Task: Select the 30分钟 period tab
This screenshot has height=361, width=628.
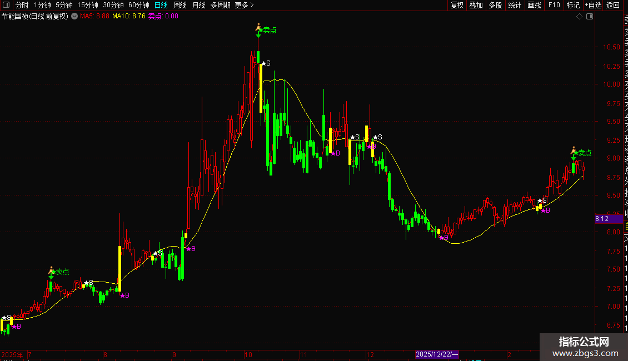Action: pyautogui.click(x=113, y=5)
